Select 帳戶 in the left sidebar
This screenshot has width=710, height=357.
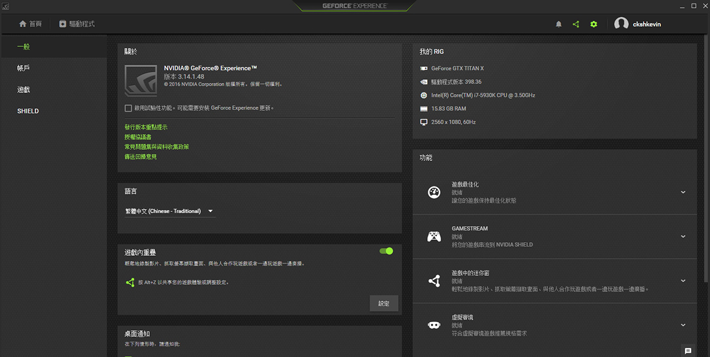pyautogui.click(x=24, y=68)
